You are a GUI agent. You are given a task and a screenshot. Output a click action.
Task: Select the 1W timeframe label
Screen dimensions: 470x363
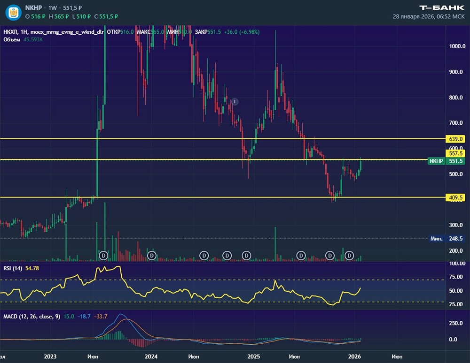tap(53, 8)
